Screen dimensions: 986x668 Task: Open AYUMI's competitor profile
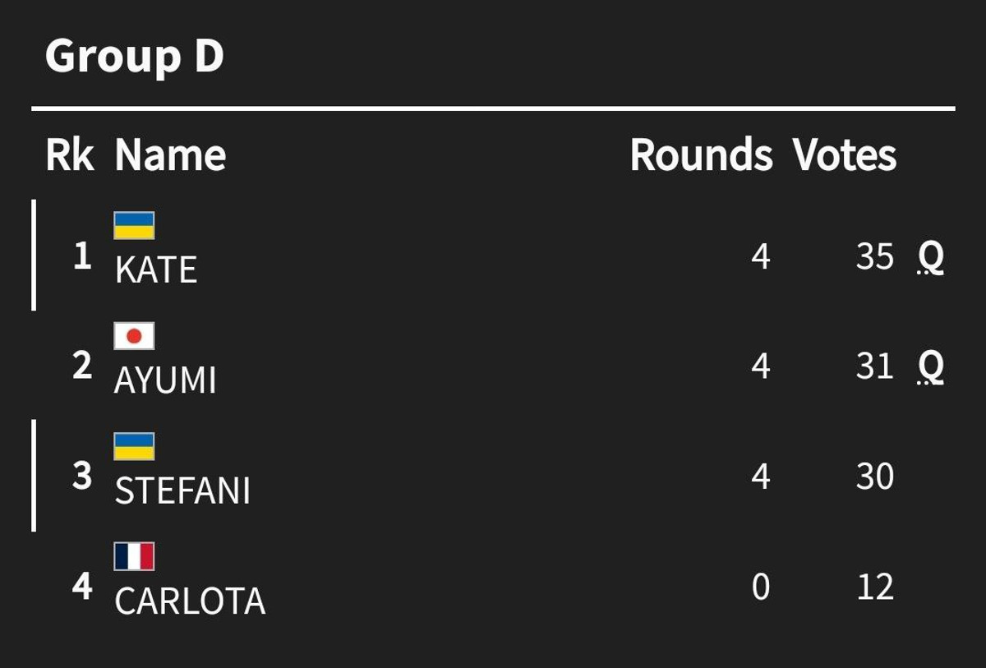pos(165,380)
